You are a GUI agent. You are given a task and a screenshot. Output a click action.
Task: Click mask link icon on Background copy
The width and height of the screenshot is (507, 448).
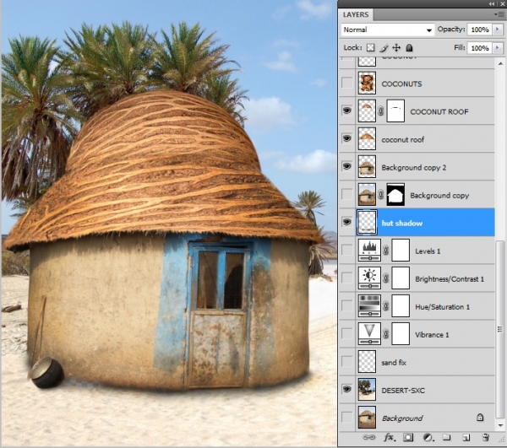381,195
